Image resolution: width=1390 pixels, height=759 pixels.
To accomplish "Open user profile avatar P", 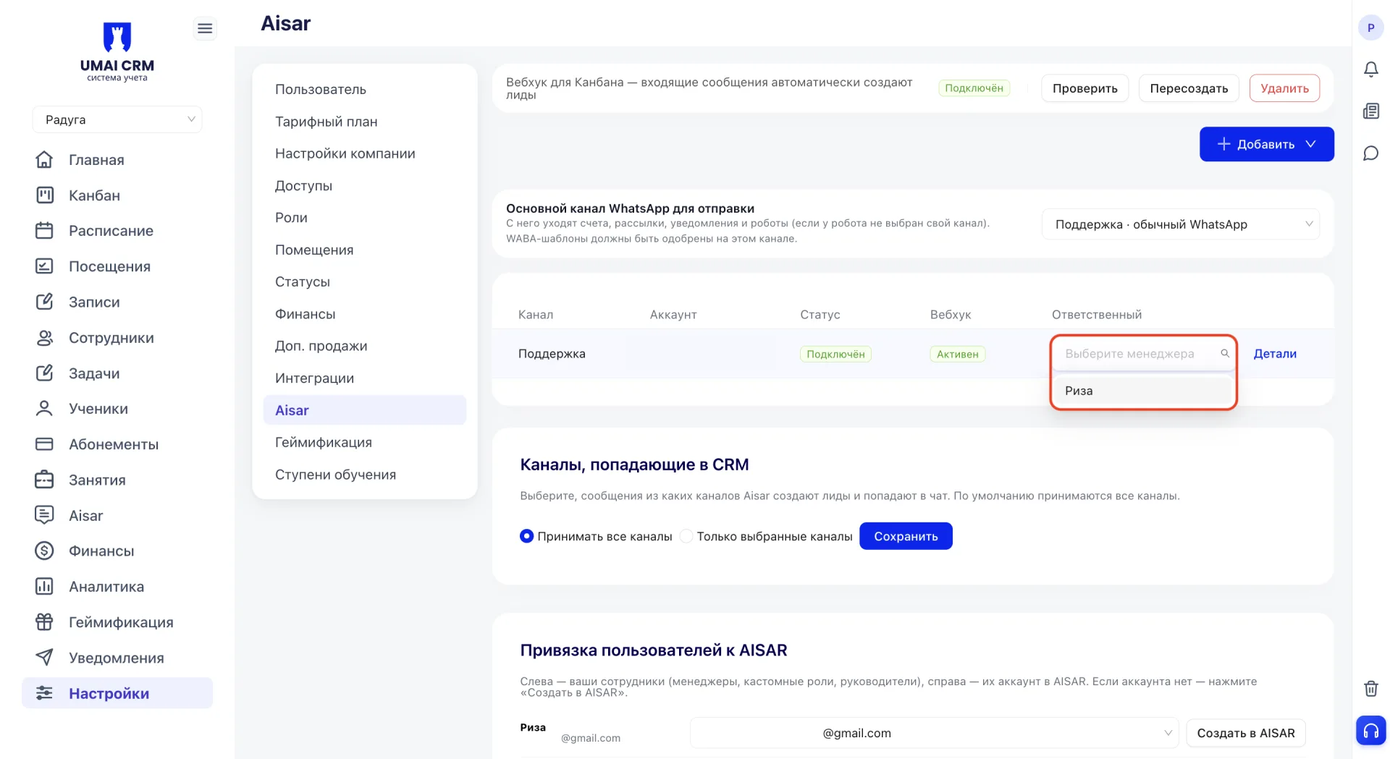I will pos(1370,27).
